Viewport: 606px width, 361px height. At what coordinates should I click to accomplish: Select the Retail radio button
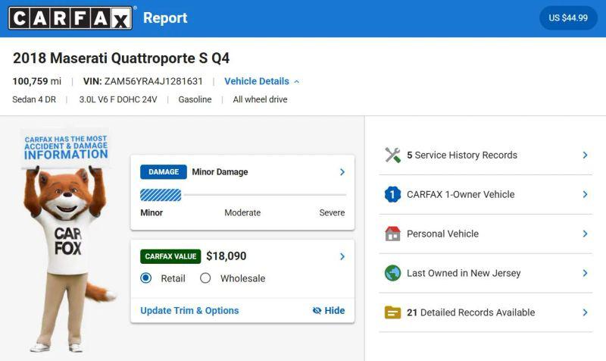(146, 278)
